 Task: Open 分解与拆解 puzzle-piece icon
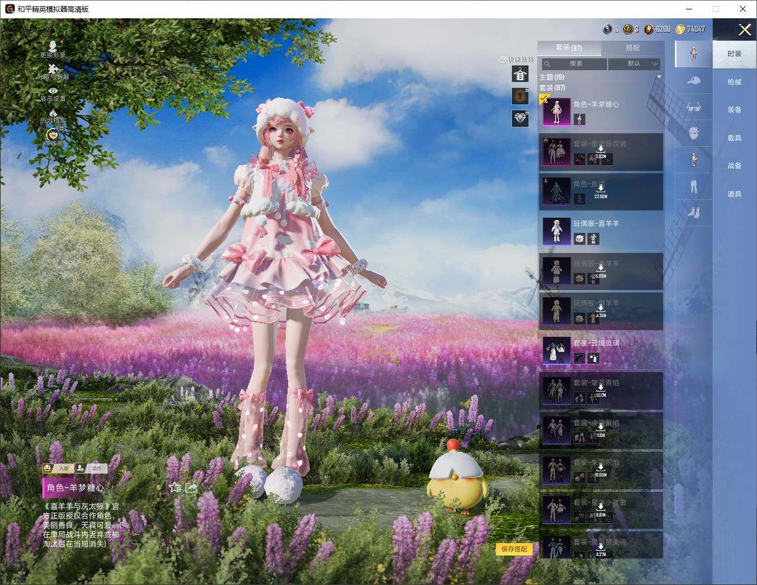[x=53, y=69]
